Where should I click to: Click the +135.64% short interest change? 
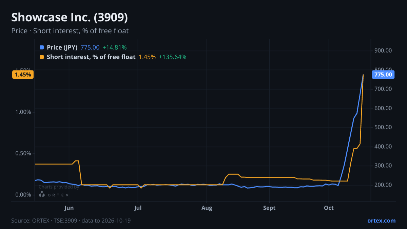pos(173,57)
